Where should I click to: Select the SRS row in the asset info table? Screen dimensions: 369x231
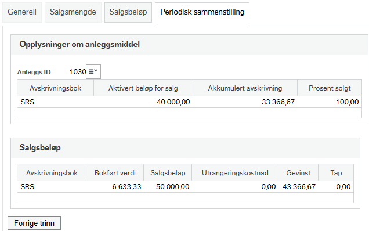190,102
